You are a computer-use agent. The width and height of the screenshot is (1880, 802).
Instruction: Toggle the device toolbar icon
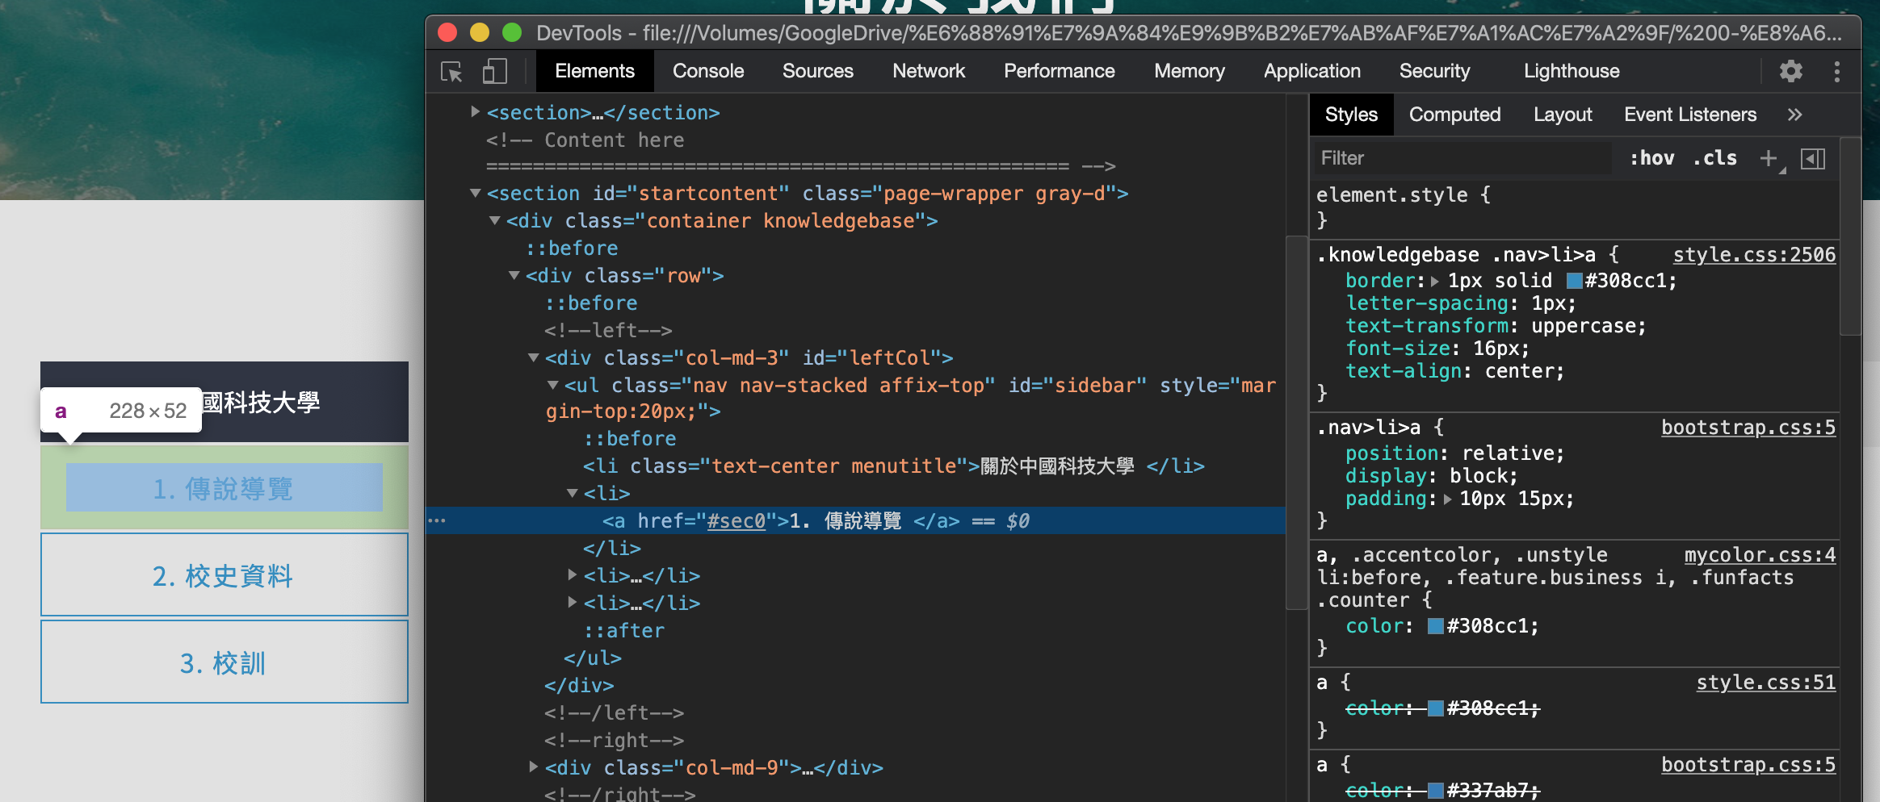point(494,72)
